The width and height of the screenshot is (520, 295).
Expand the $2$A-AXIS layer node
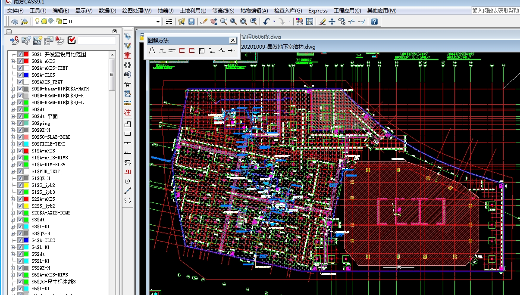13,199
